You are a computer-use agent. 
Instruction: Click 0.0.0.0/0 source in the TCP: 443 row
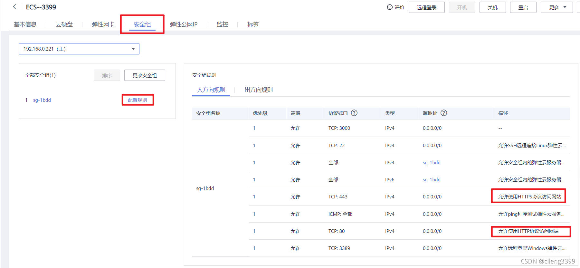coord(432,197)
